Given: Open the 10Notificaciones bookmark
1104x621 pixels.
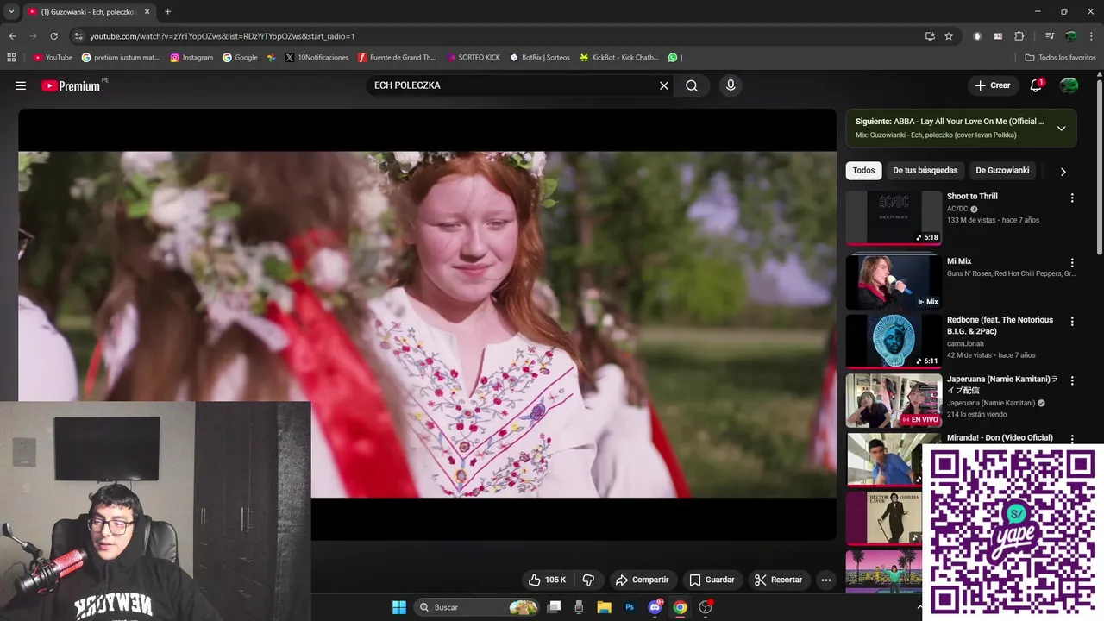Looking at the screenshot, I should 317,58.
